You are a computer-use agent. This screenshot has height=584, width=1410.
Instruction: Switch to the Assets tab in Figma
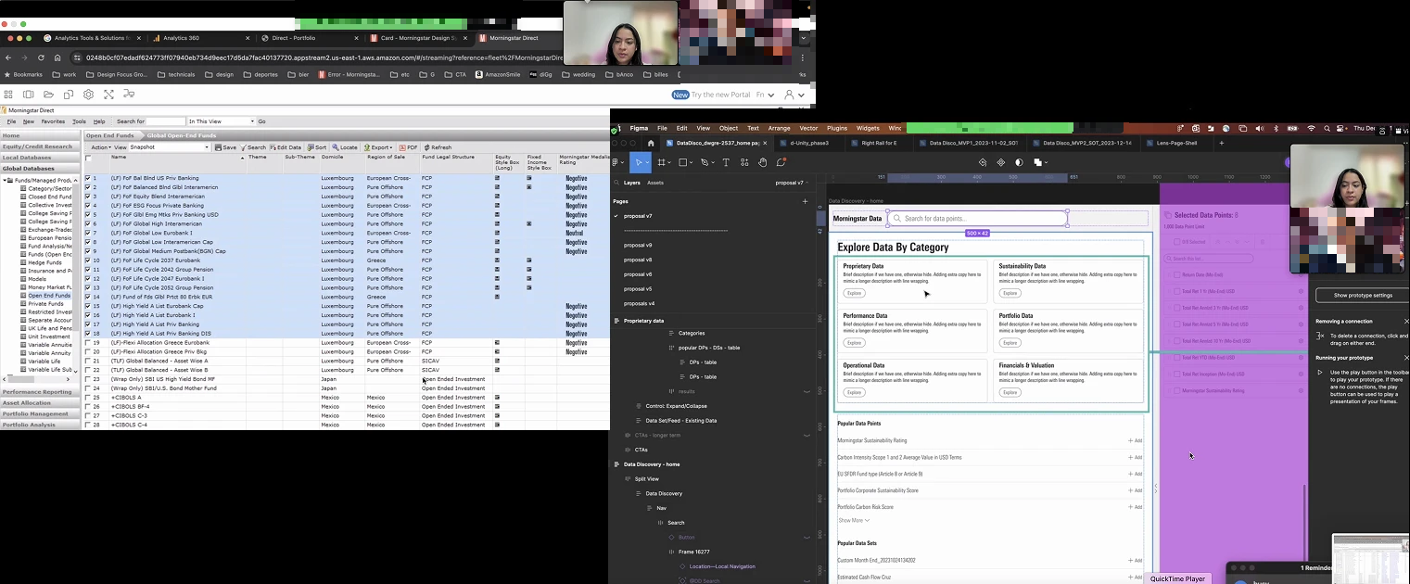click(655, 183)
